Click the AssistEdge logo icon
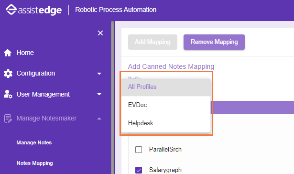 tap(11, 10)
